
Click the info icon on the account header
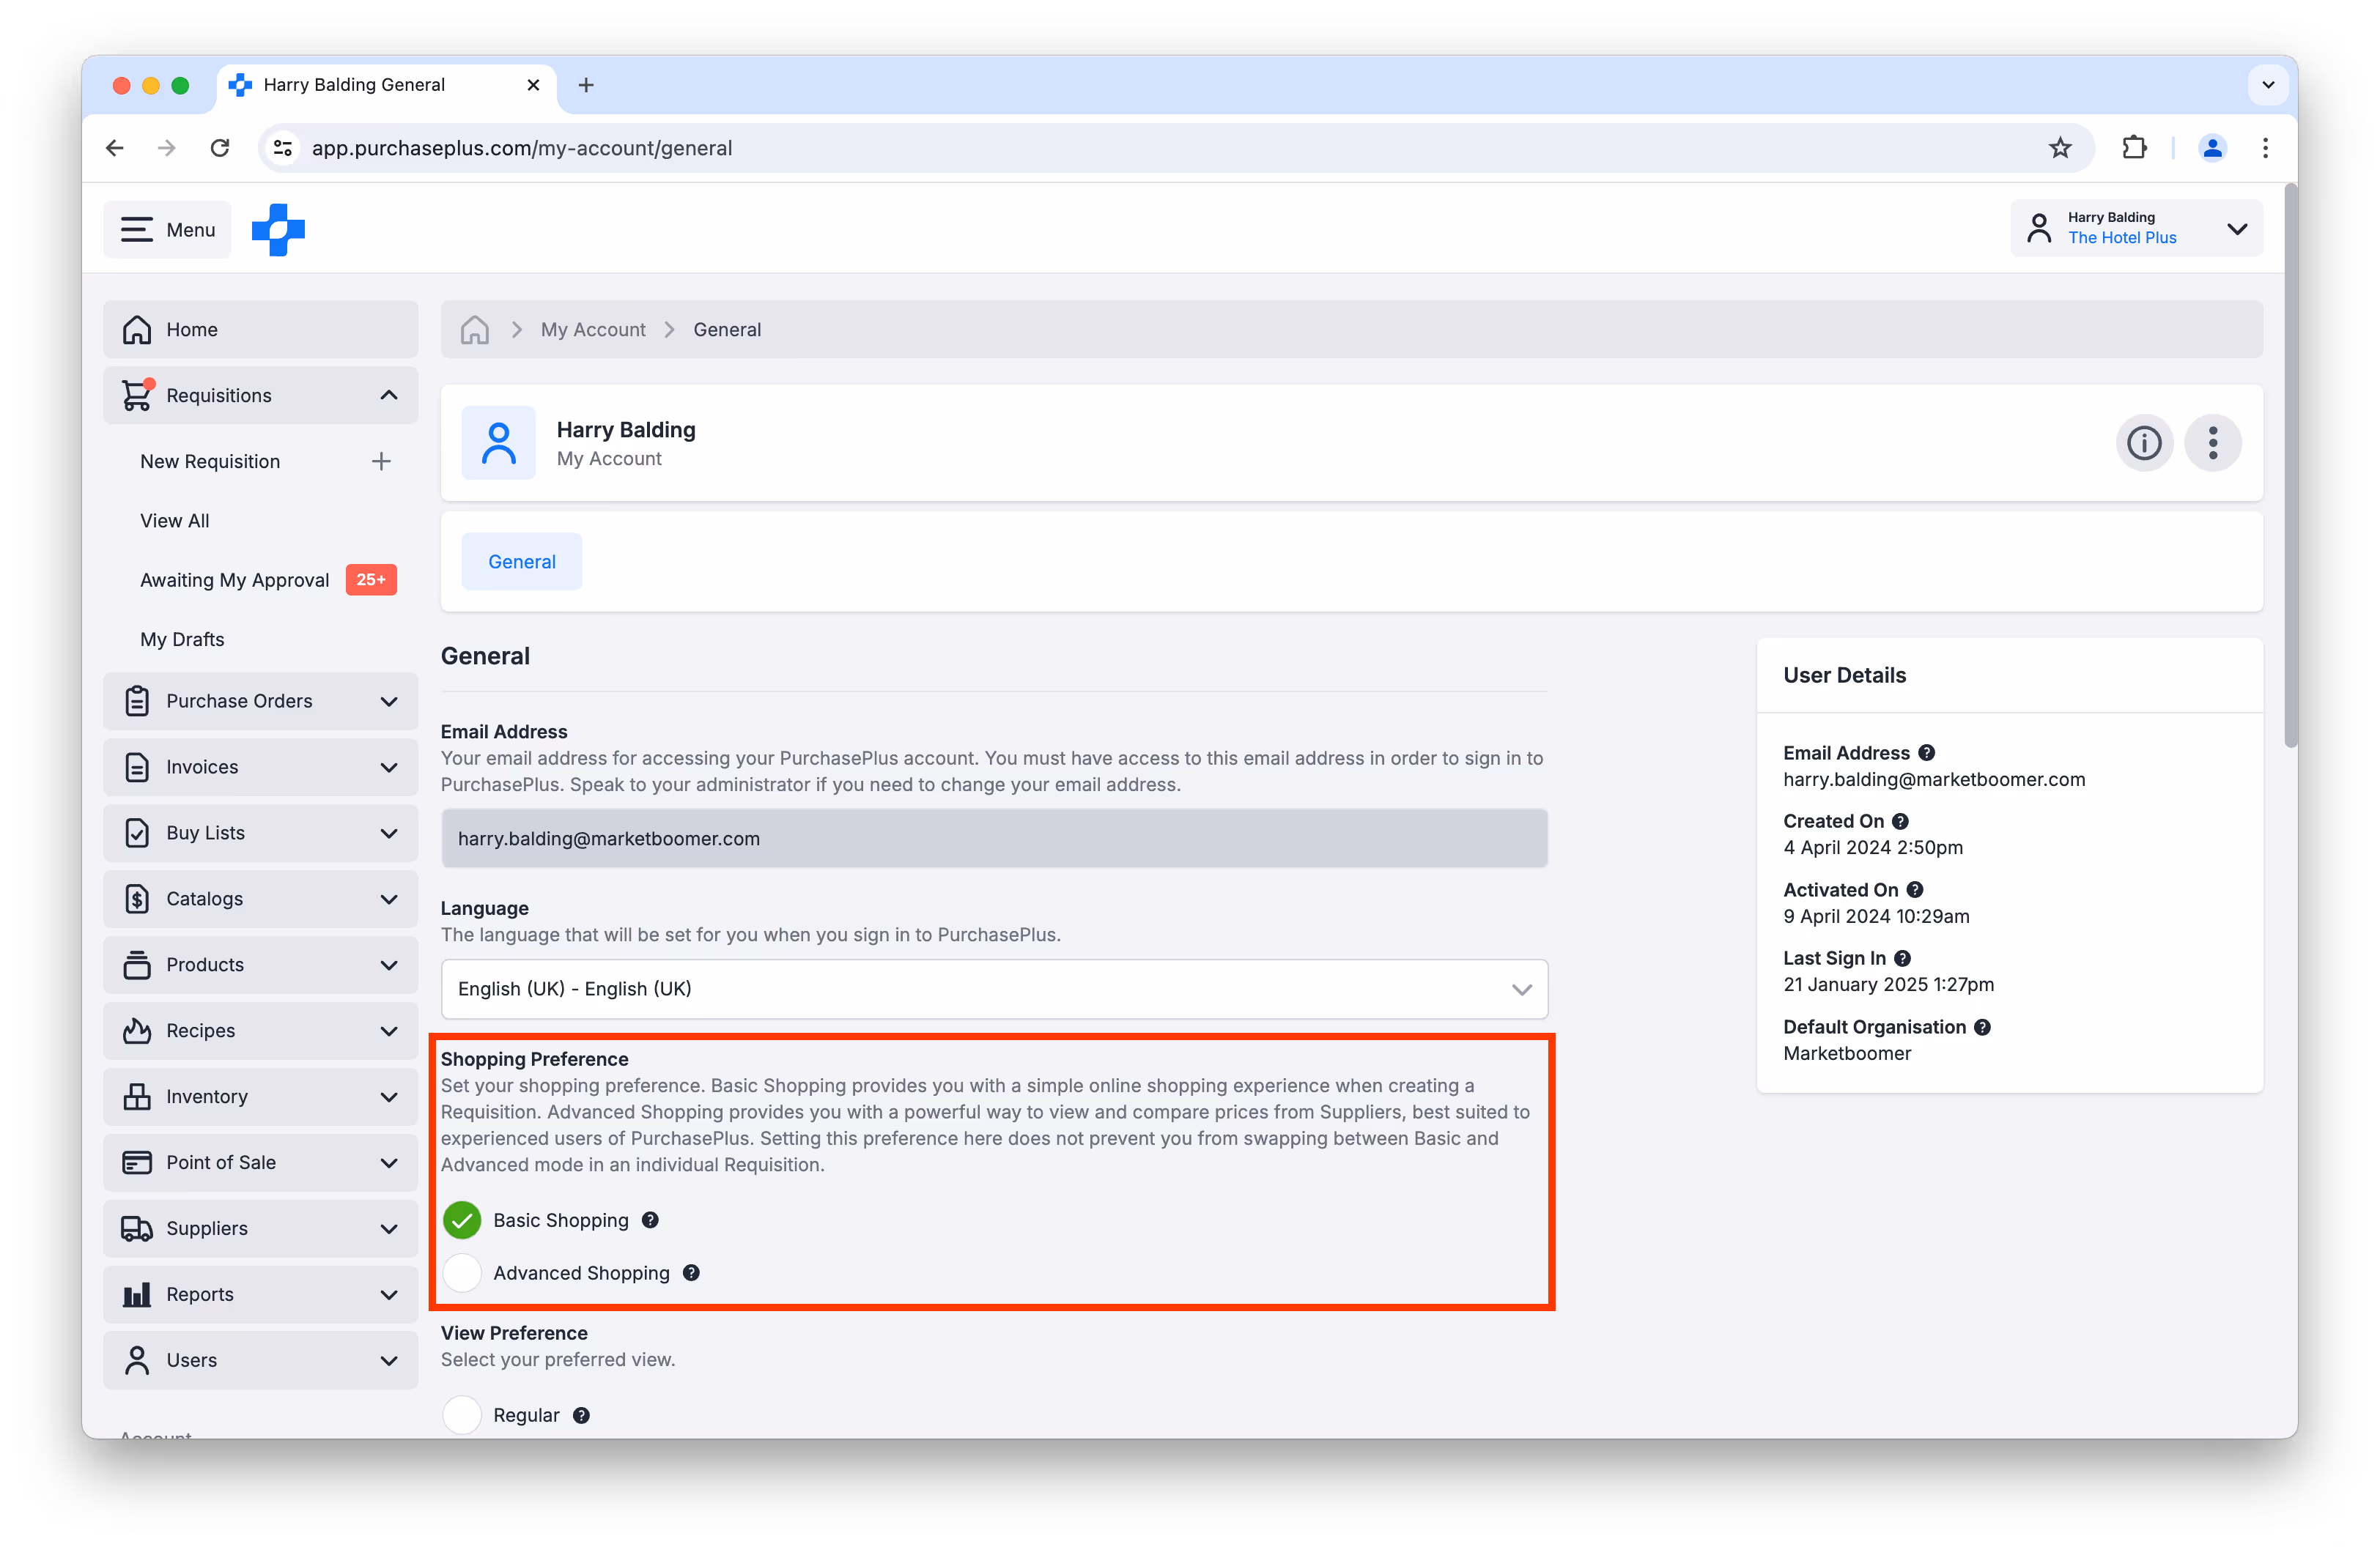tap(2143, 442)
